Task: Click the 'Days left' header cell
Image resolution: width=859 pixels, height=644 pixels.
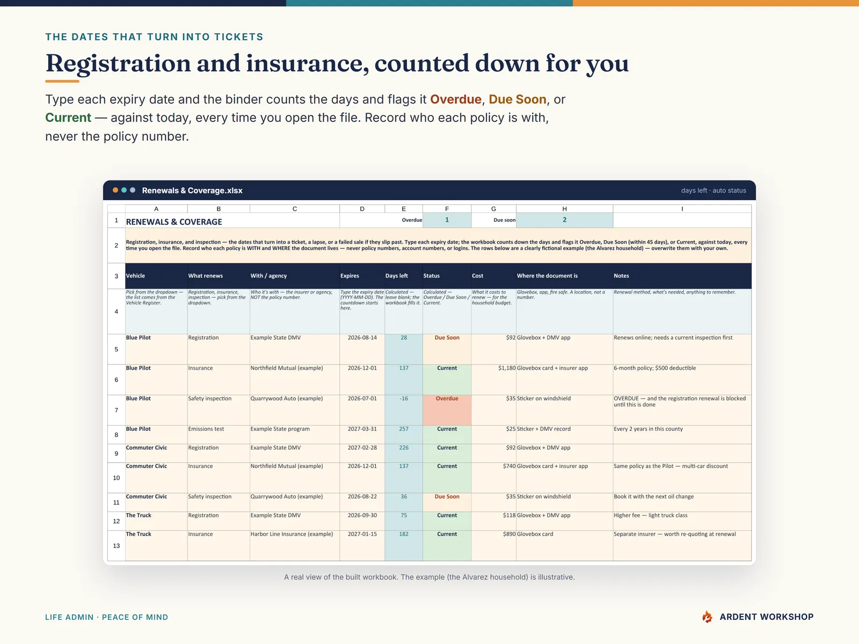Action: pyautogui.click(x=404, y=276)
